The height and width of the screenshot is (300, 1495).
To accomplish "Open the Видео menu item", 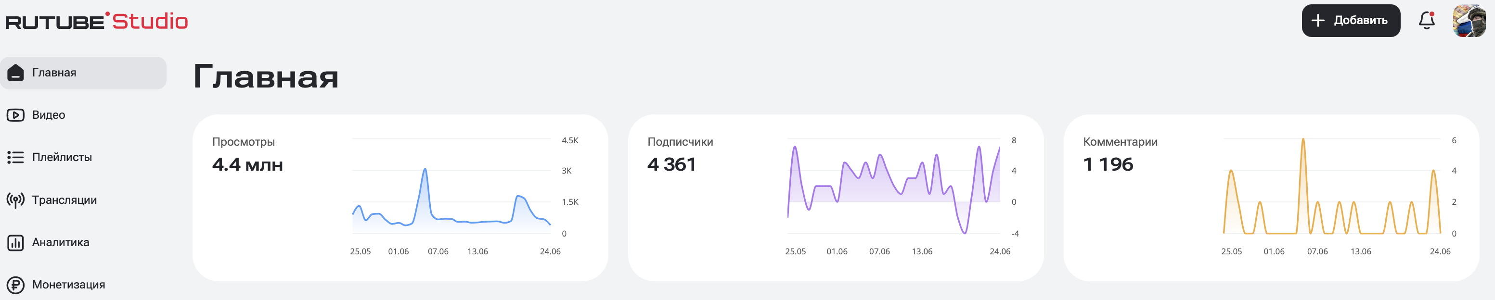I will tap(49, 115).
